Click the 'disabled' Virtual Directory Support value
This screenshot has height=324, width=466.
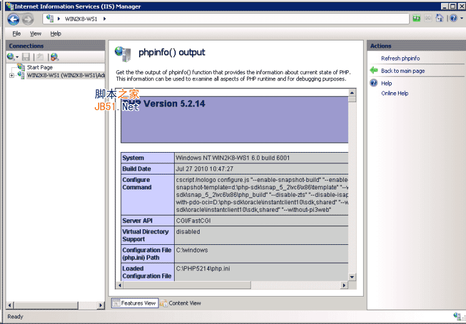point(188,232)
